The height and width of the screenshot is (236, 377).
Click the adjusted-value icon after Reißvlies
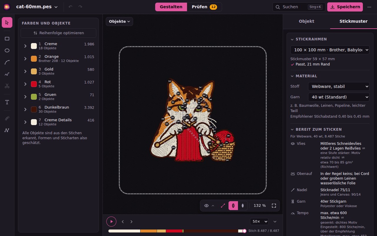(364, 148)
